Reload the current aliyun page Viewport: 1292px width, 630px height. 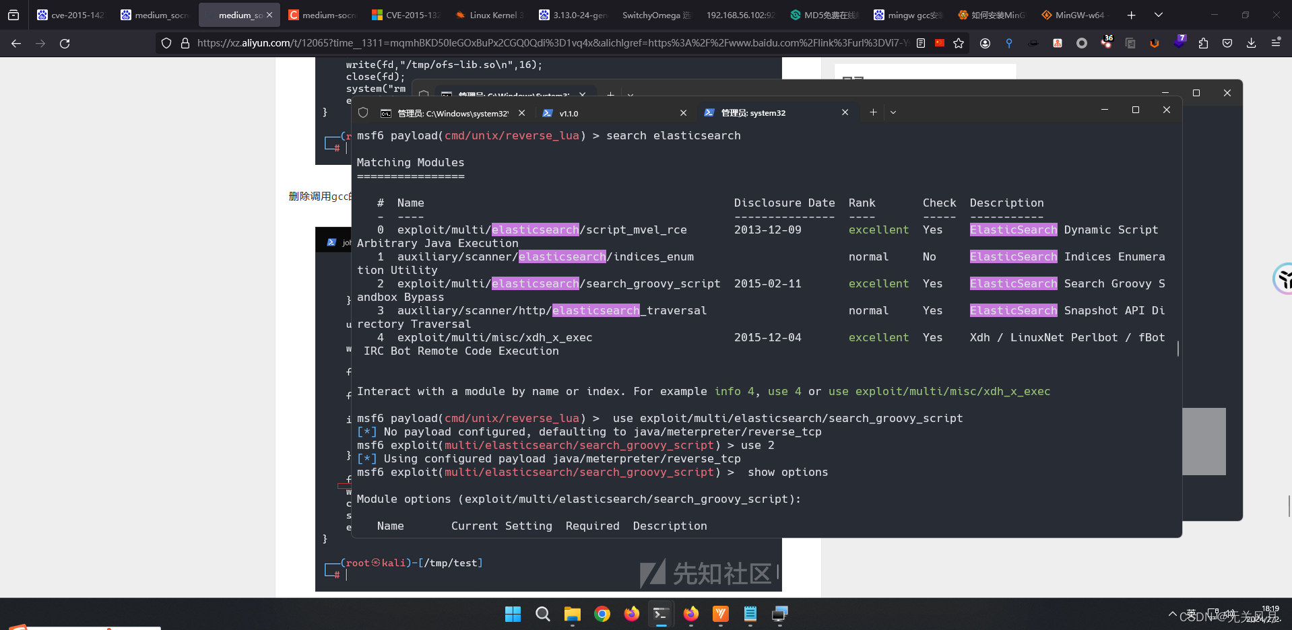65,43
